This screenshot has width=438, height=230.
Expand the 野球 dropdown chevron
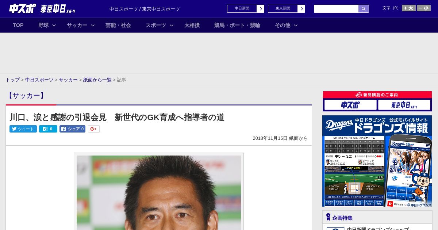coord(54,25)
